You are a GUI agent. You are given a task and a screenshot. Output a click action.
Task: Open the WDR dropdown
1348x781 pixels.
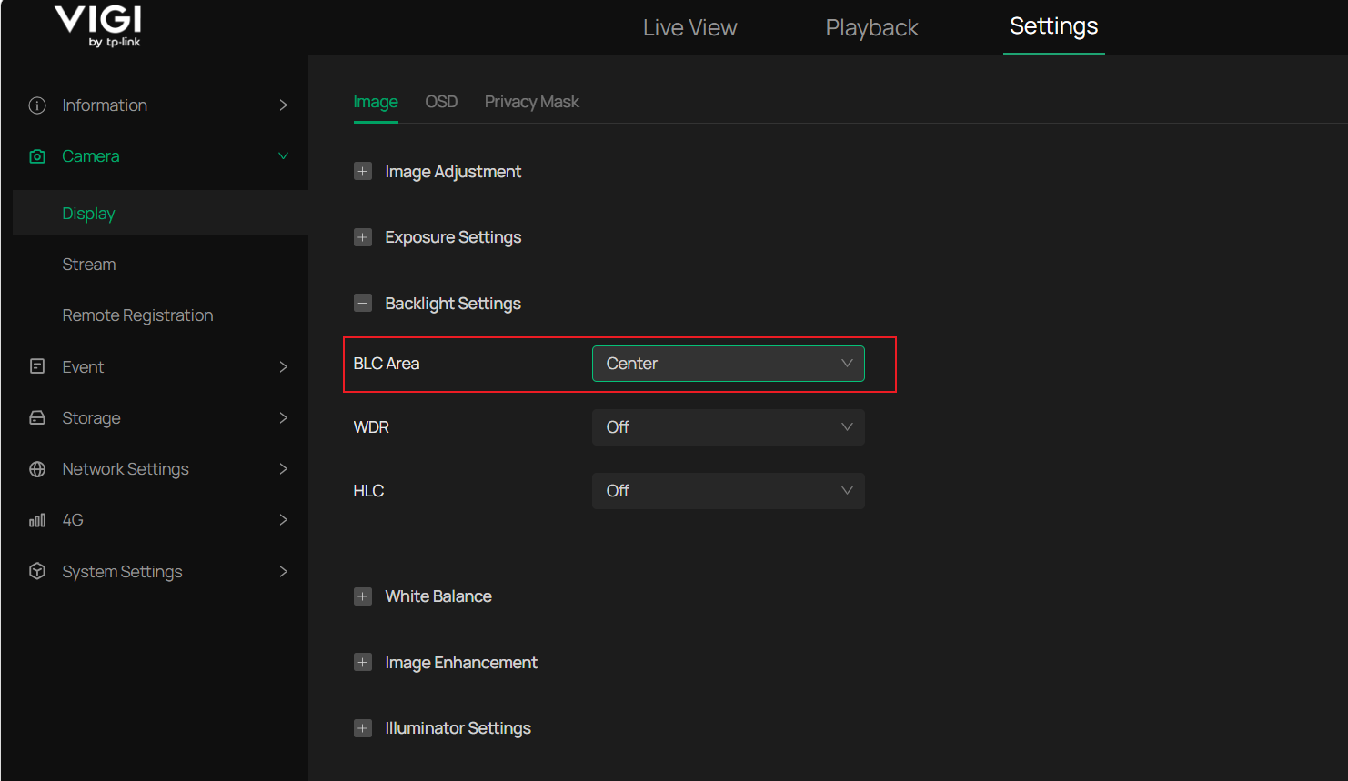pos(729,427)
